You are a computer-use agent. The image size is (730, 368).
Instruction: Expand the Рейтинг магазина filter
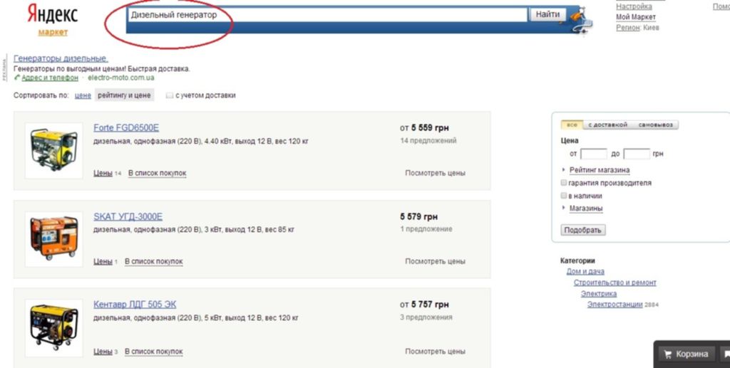coord(599,170)
